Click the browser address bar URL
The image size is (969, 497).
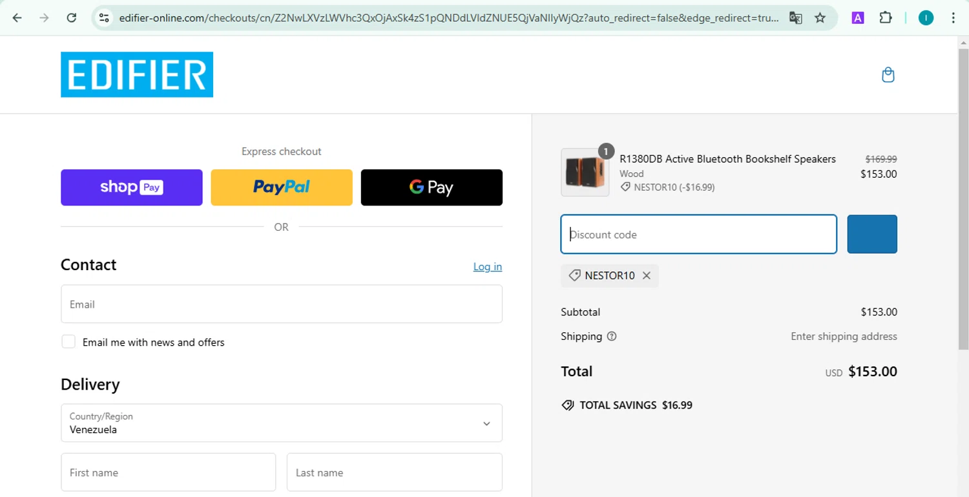(449, 18)
